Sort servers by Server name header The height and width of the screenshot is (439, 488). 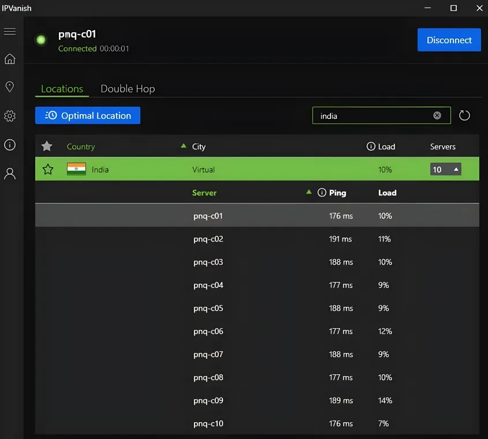pos(204,193)
